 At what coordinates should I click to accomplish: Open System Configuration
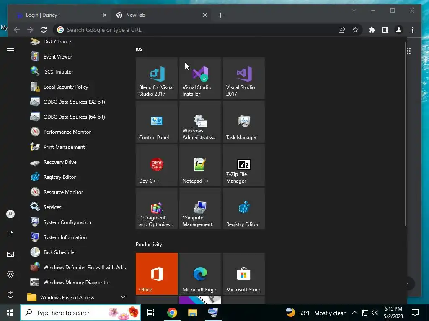[77, 222]
